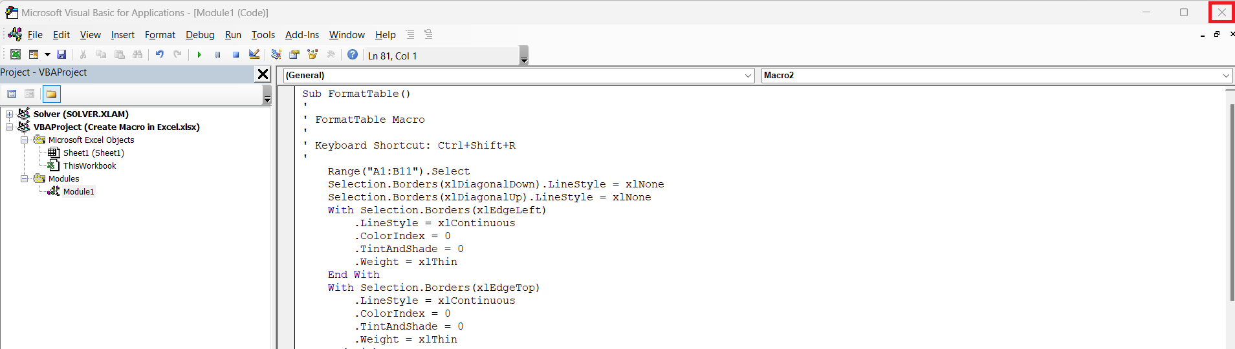This screenshot has height=349, width=1235.
Task: Click the View Microsoft Excel icon
Action: click(16, 55)
